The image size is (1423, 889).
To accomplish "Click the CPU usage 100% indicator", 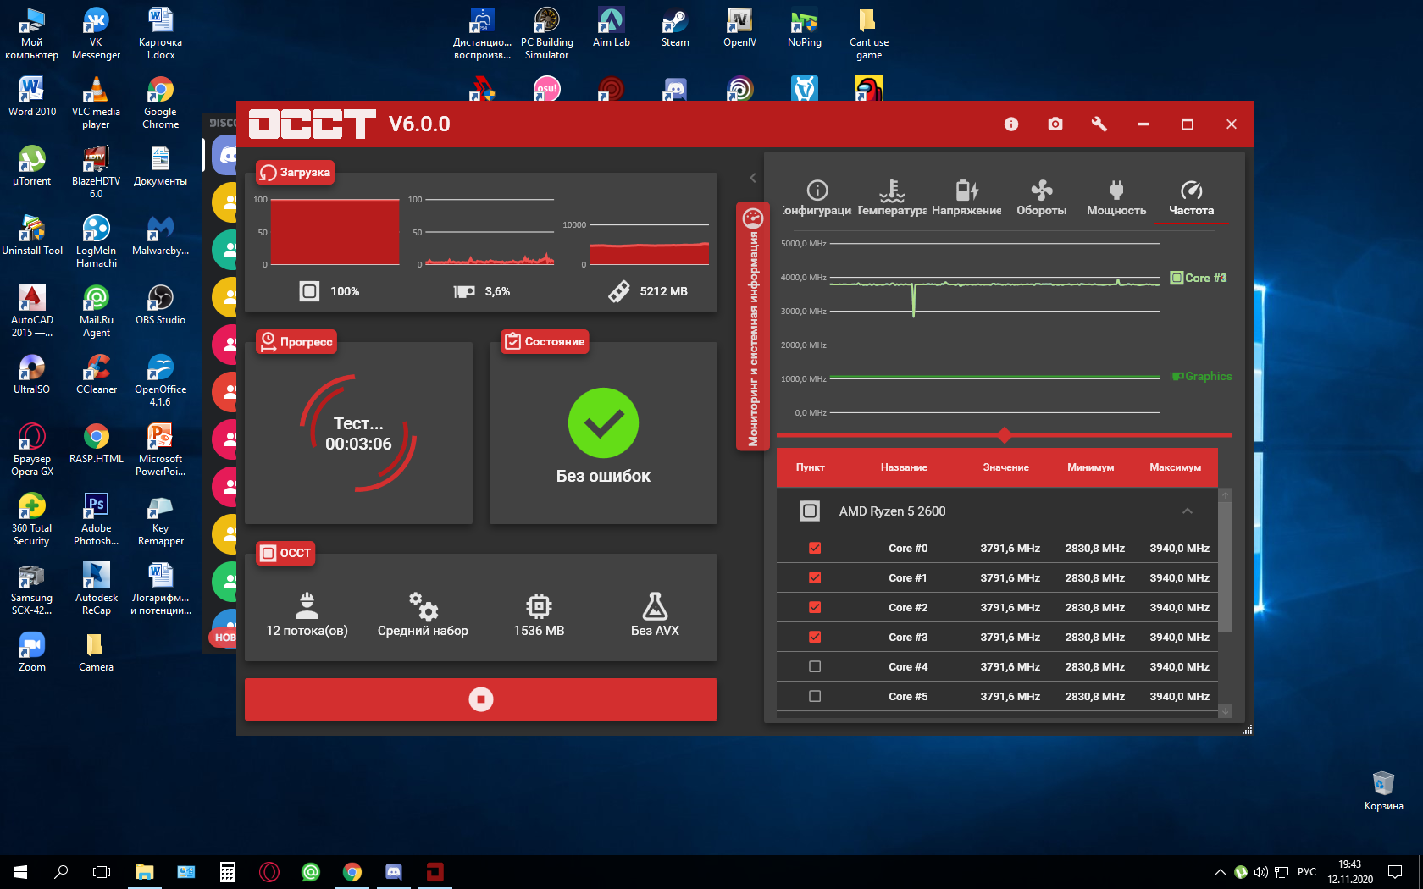I will pyautogui.click(x=329, y=291).
